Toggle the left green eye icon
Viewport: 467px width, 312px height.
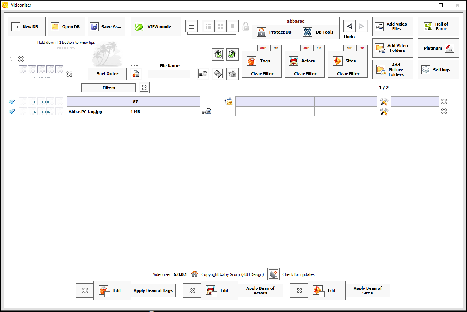[x=218, y=54]
